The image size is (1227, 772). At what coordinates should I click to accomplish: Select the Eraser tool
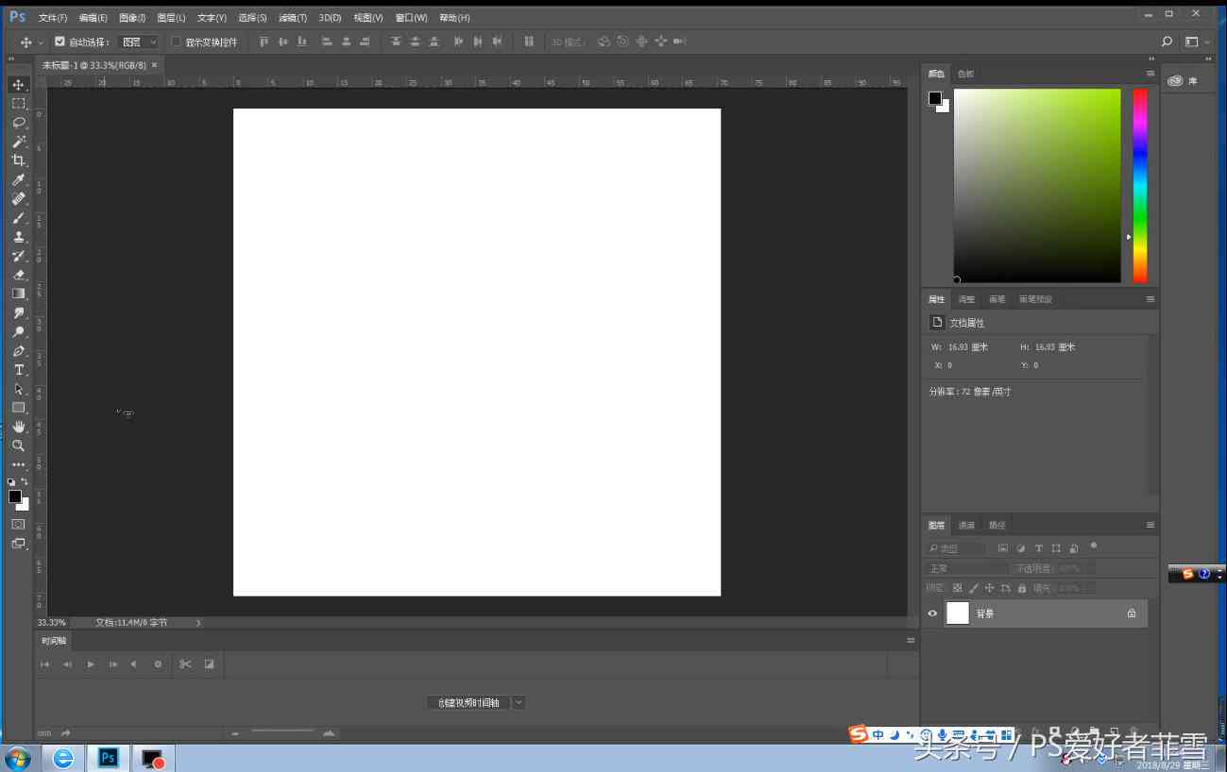pos(18,275)
